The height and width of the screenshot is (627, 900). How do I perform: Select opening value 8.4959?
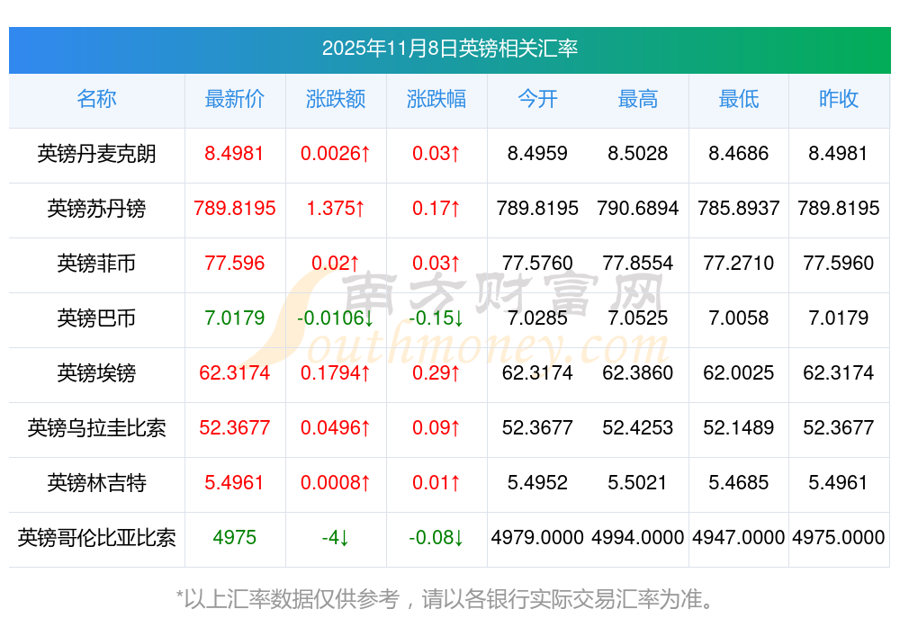pyautogui.click(x=537, y=153)
